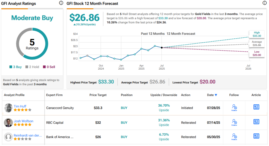Click the July 2025 black chart point
Screen dimensions: 269x146
click(x=162, y=48)
